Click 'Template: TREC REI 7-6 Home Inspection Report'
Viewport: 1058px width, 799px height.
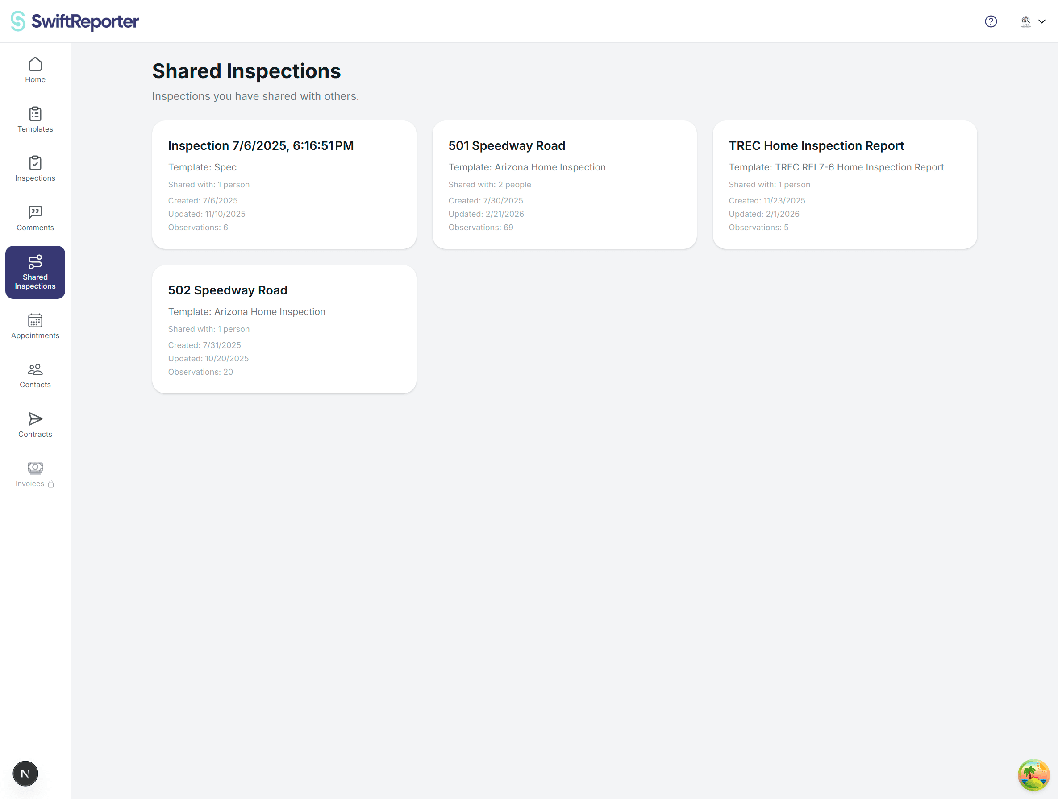[836, 167]
